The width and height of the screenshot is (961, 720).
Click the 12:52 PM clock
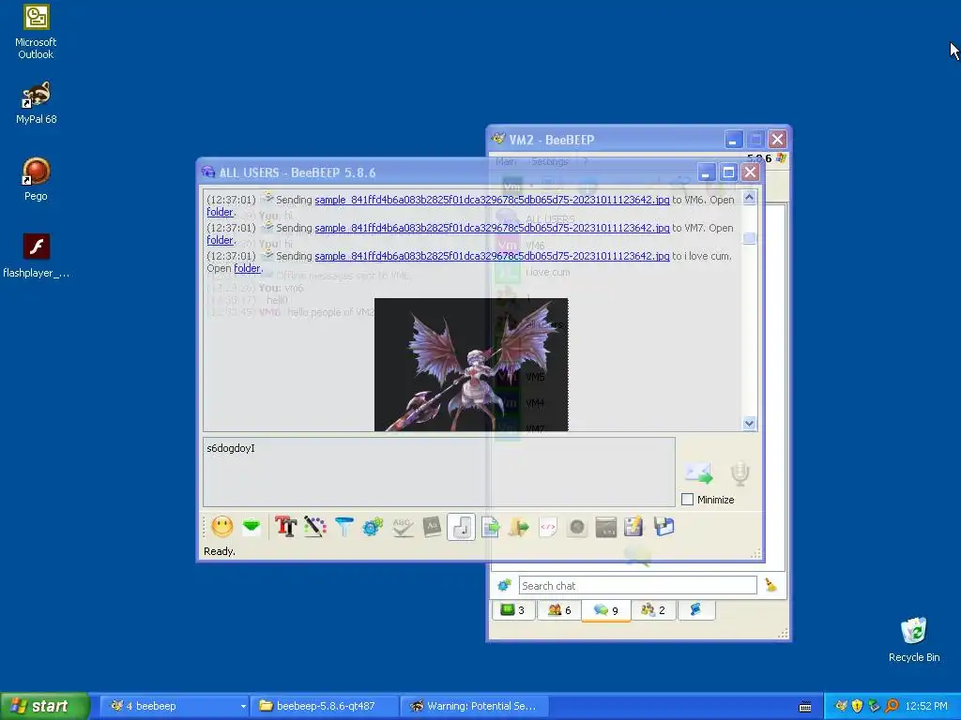tap(925, 706)
